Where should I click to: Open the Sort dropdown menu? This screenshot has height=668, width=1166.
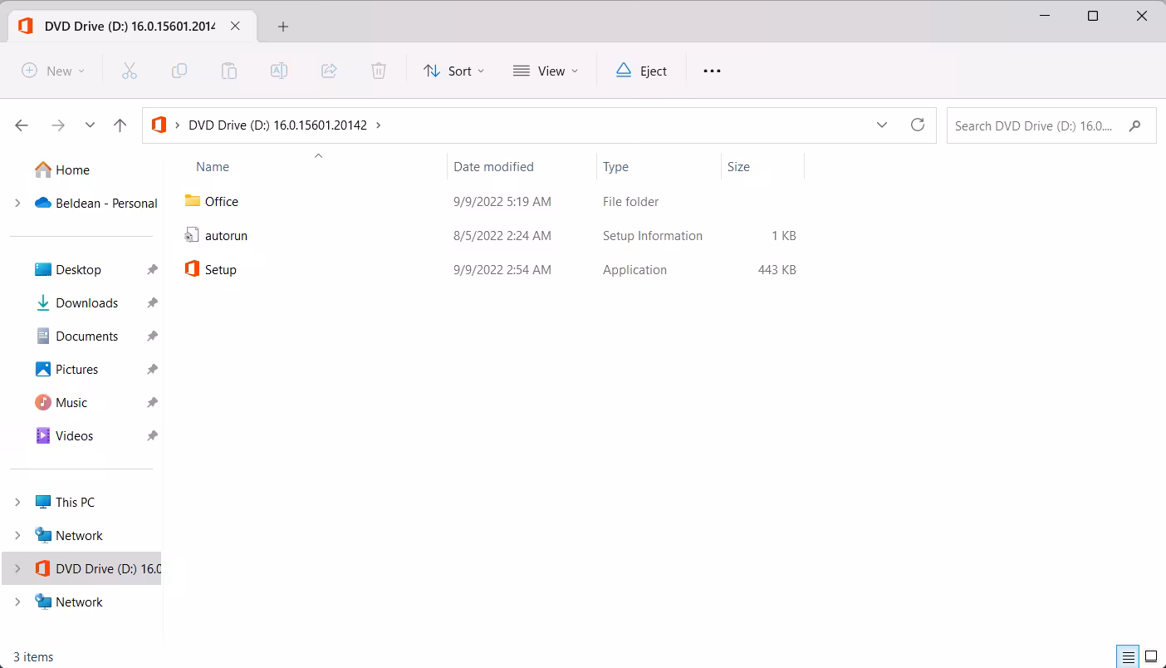(x=453, y=71)
